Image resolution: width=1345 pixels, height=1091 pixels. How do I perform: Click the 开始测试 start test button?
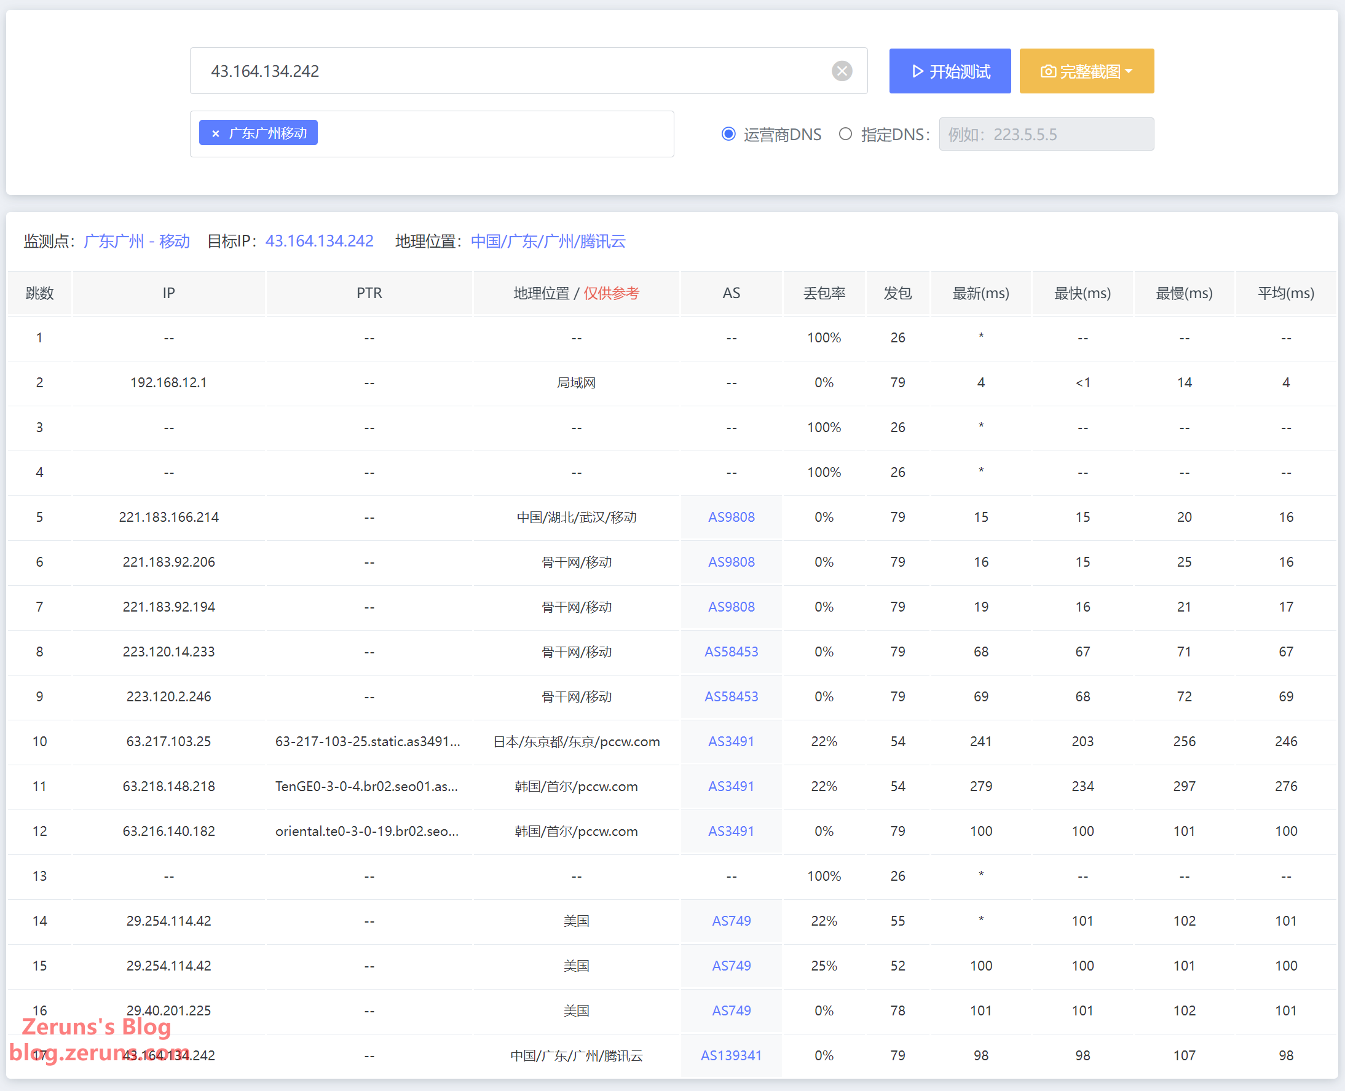(949, 71)
